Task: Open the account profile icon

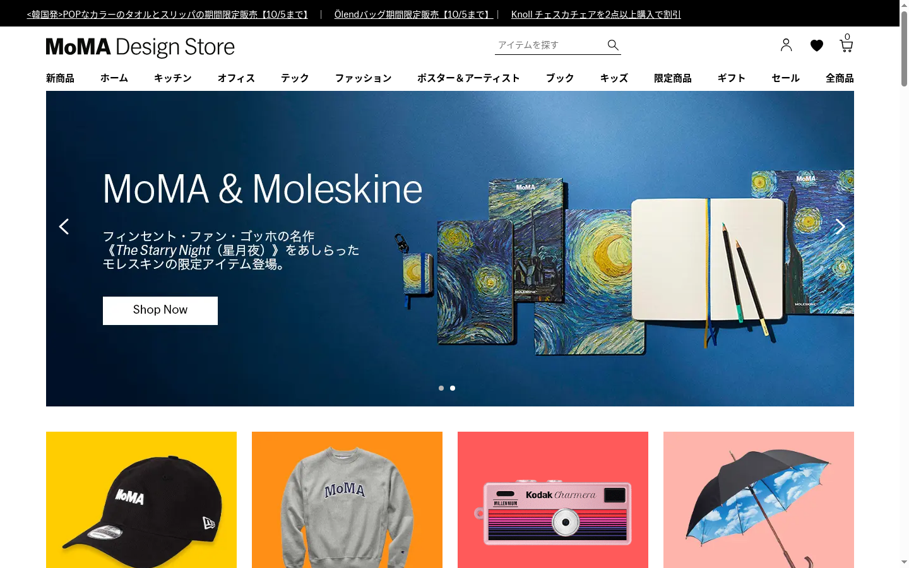Action: (786, 45)
